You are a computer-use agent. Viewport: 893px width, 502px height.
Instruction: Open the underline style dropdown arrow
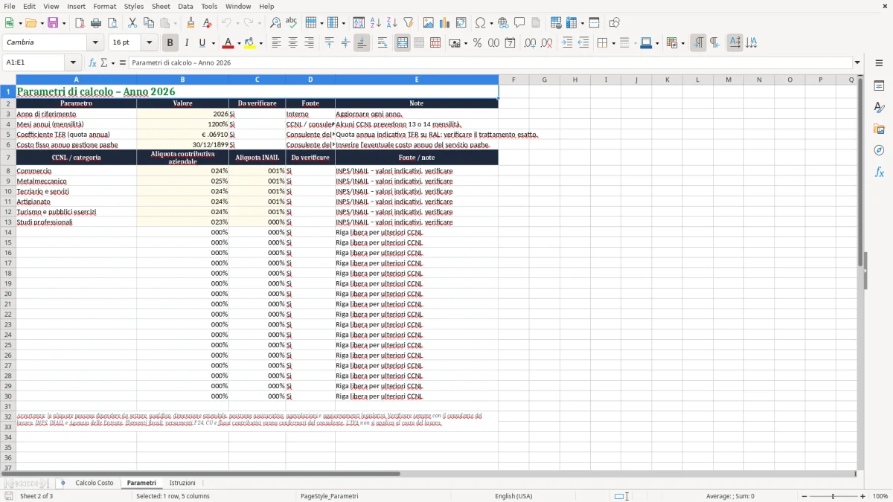tap(213, 43)
